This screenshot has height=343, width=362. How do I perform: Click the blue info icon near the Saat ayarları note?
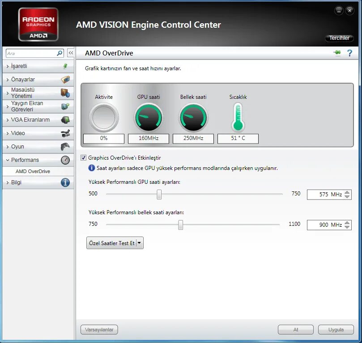[92, 168]
